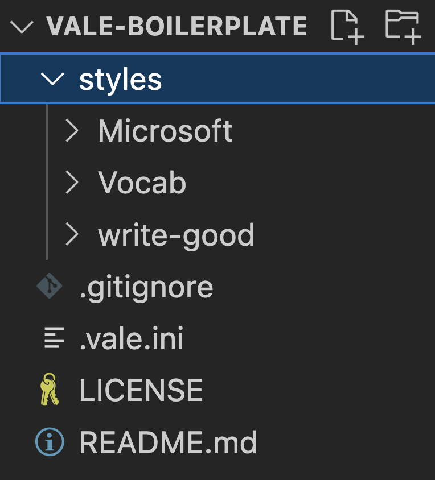Image resolution: width=435 pixels, height=480 pixels.
Task: Open the .vale.ini file
Action: tap(131, 340)
